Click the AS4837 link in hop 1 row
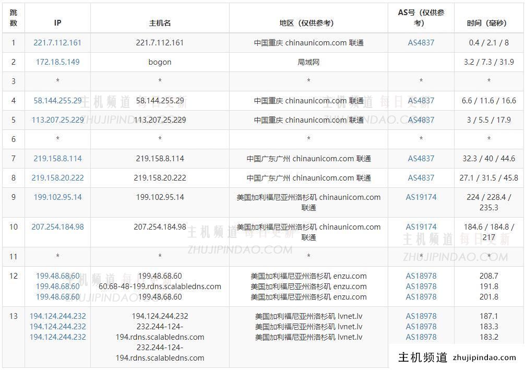The image size is (525, 370). tap(421, 43)
